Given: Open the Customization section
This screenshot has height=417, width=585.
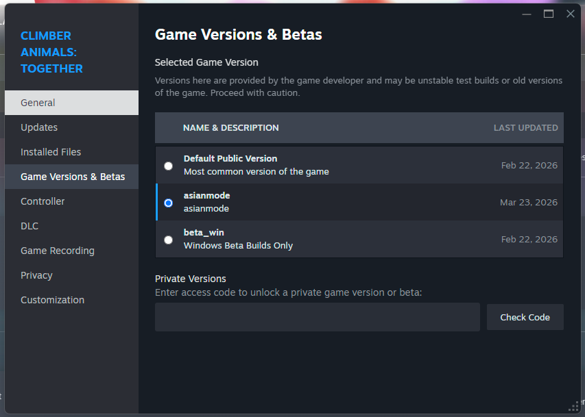Looking at the screenshot, I should (x=52, y=300).
